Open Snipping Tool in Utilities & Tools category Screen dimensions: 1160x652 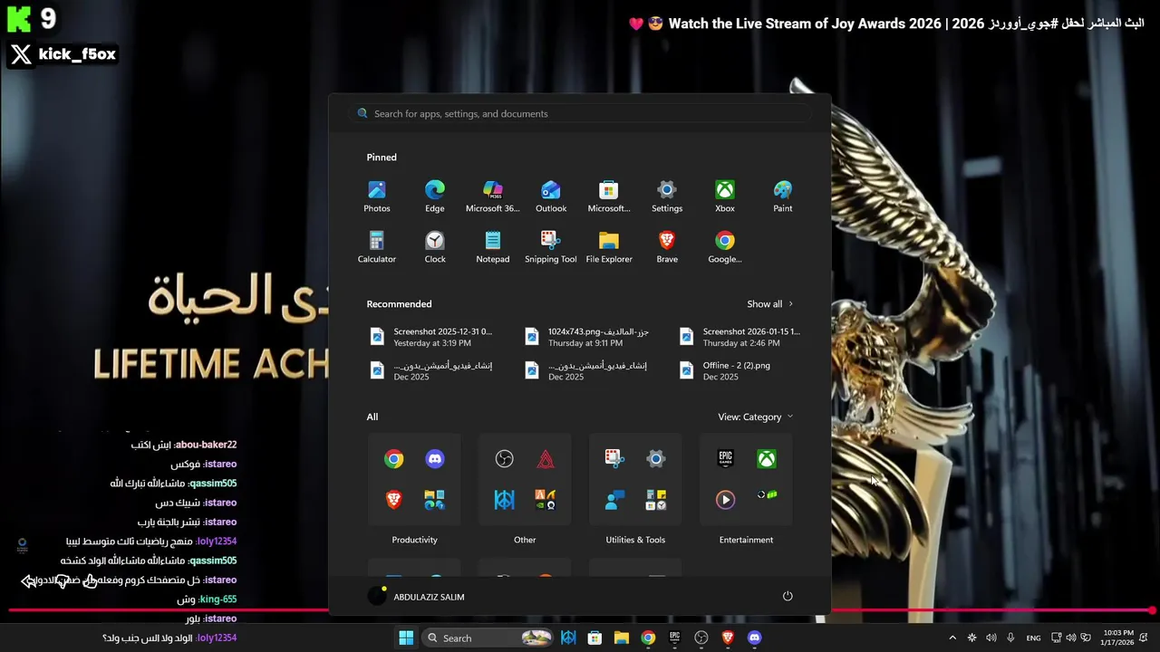(x=614, y=459)
